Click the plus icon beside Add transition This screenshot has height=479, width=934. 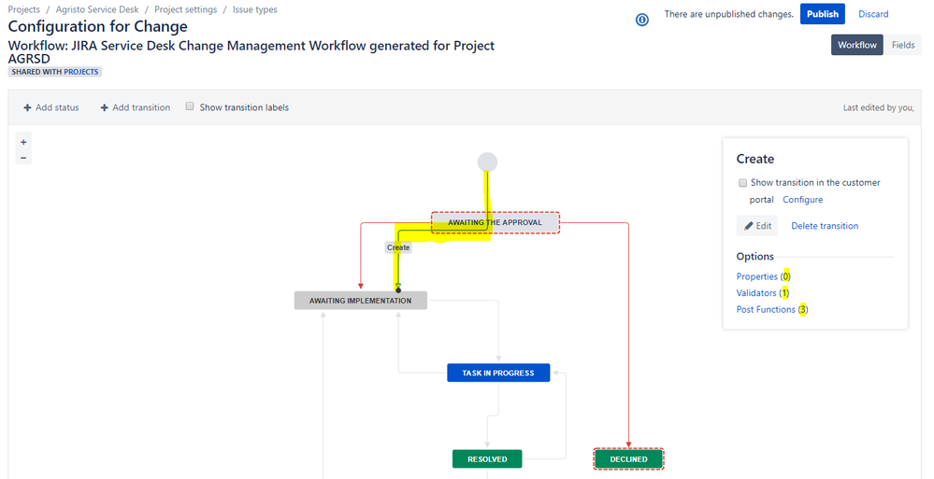point(104,107)
